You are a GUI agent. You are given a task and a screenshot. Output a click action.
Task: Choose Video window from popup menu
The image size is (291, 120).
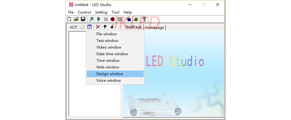[115, 47]
